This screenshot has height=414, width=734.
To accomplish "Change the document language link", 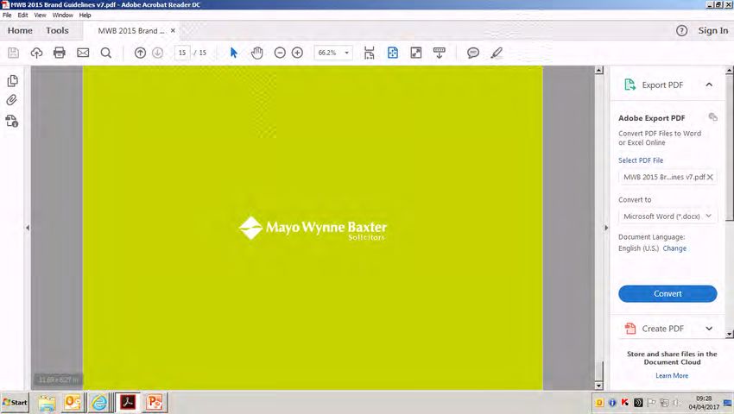I will [674, 248].
